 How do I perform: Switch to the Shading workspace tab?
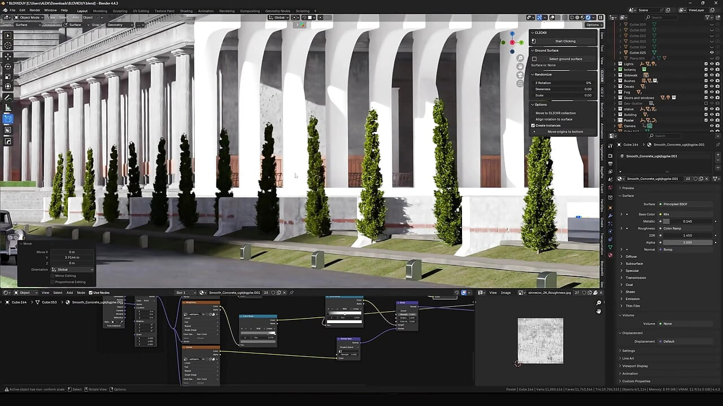click(186, 11)
